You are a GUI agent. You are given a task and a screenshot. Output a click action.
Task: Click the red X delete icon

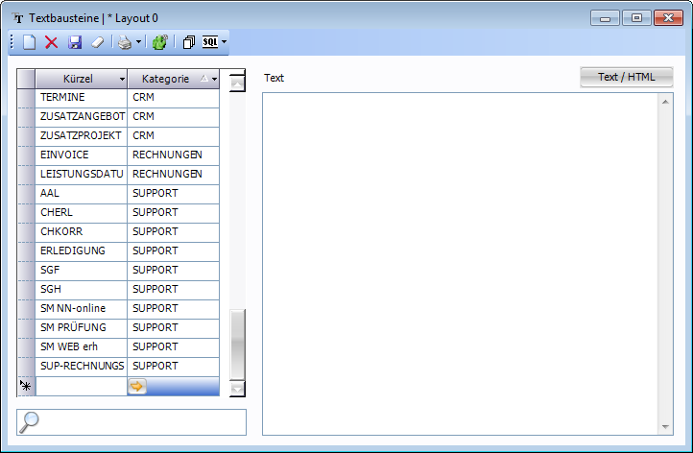pos(52,42)
